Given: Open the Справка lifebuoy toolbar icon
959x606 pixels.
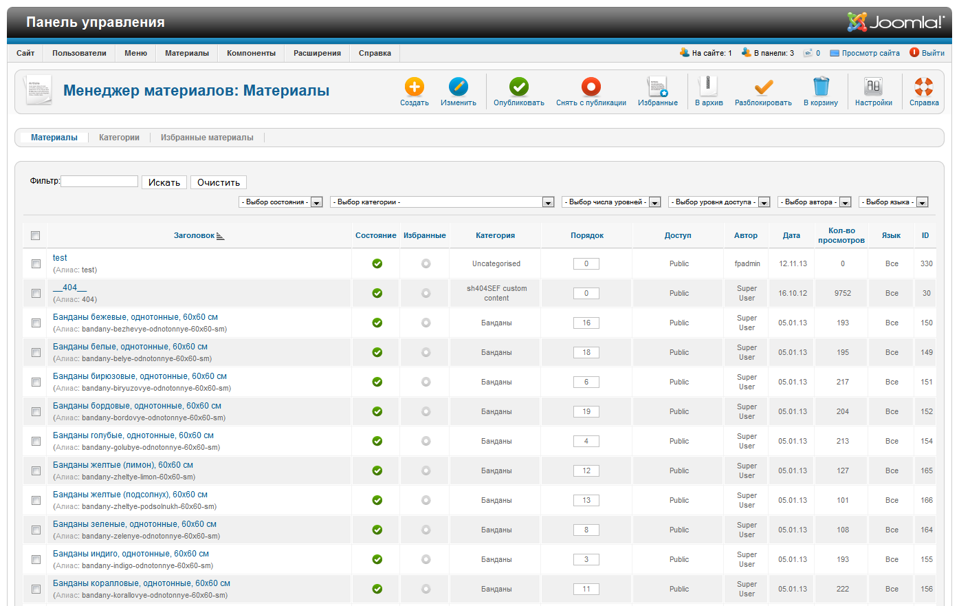Looking at the screenshot, I should (924, 87).
